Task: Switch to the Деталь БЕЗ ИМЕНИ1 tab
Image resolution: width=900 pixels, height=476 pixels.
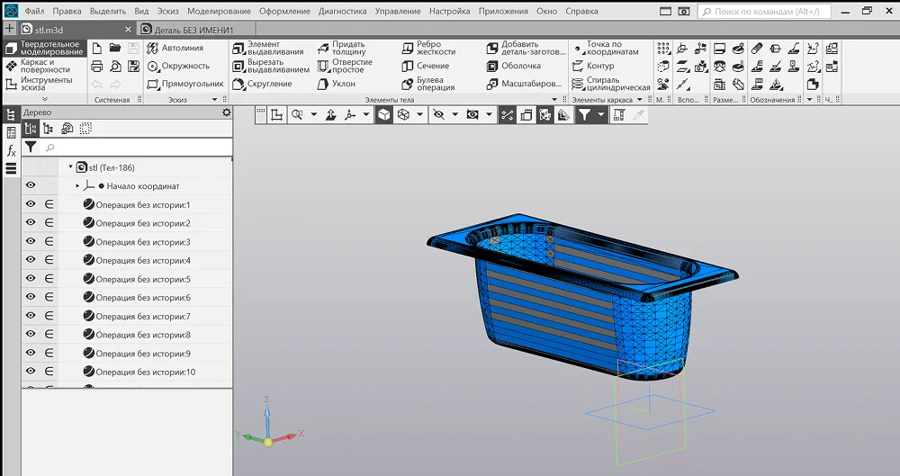Action: (x=192, y=30)
